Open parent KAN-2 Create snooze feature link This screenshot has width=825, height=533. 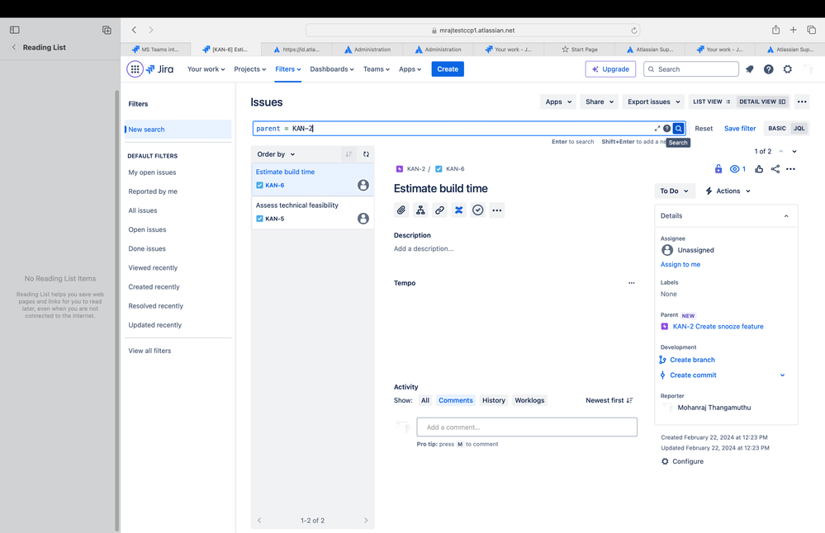pos(718,327)
